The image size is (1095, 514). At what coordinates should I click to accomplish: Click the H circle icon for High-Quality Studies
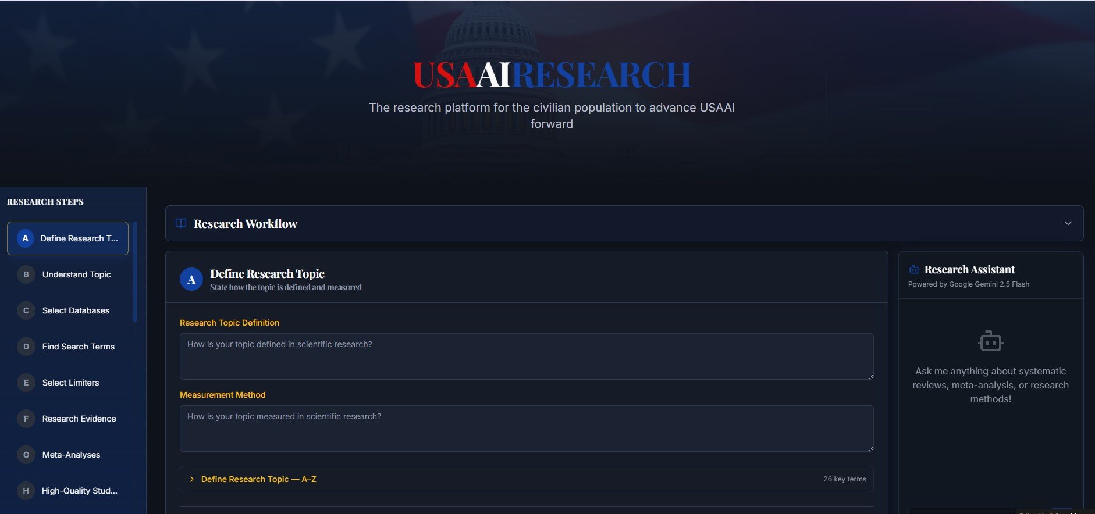pyautogui.click(x=26, y=491)
